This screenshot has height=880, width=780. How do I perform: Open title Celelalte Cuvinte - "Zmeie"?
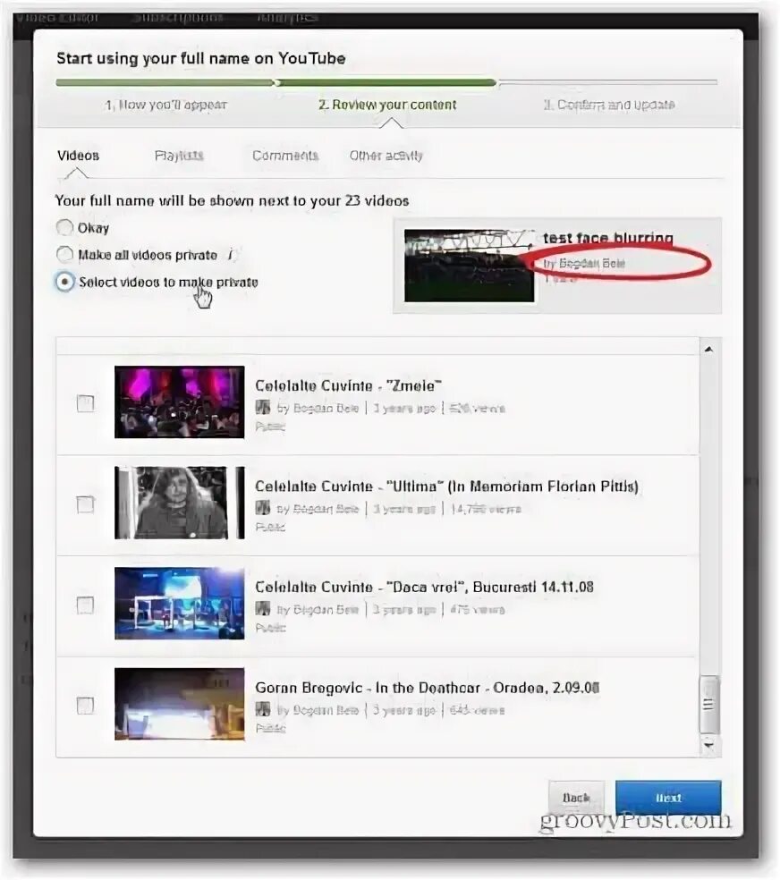point(349,385)
